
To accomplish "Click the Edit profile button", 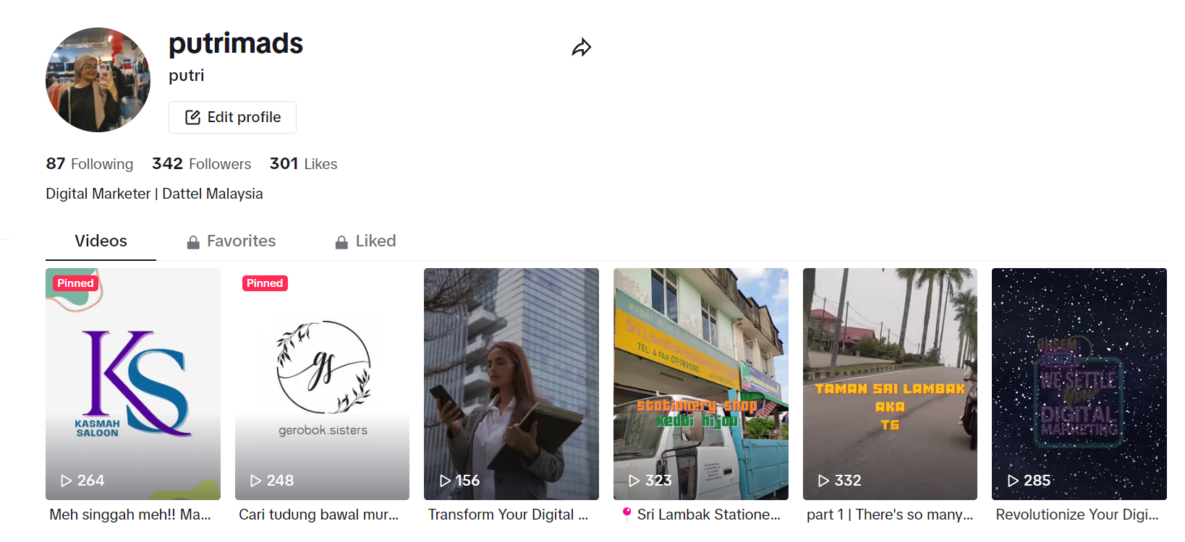I will [x=232, y=117].
